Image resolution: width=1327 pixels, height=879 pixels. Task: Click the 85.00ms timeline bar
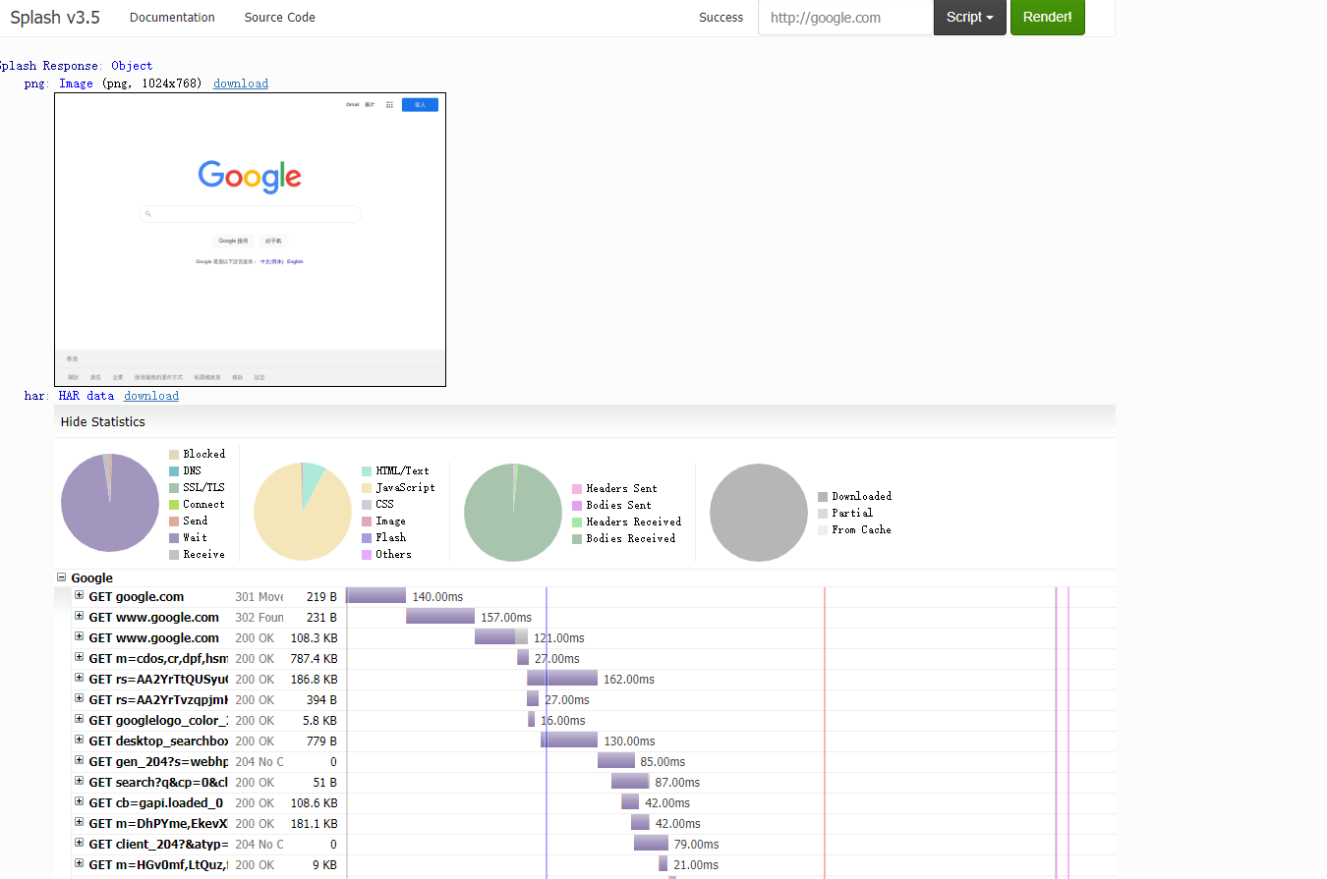point(616,761)
